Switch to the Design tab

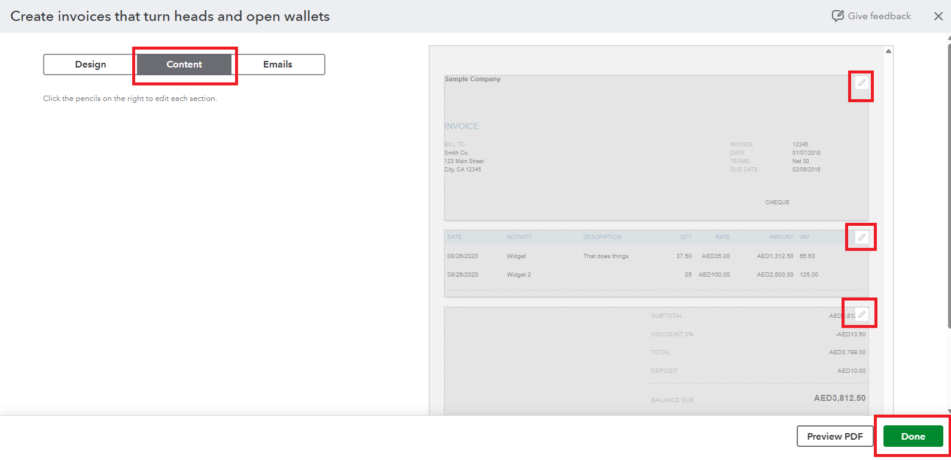click(x=90, y=65)
